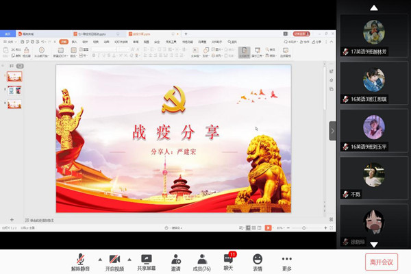
Task: Select the first slide thumbnail in slide panel
Action: (14, 76)
